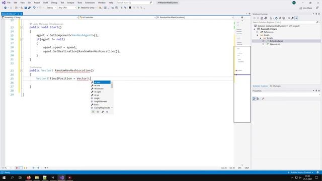Screen dimensions: 322x181
Task: Open the Debug menu
Action: coord(54,3)
